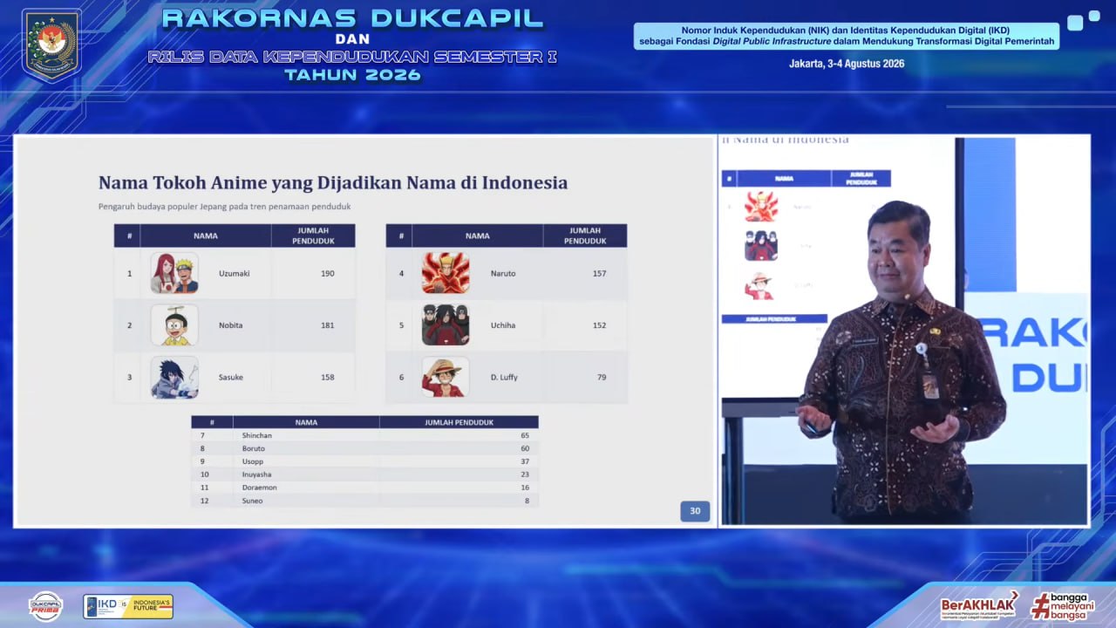This screenshot has width=1116, height=628.
Task: Click the slide page number 30 badge
Action: point(695,511)
